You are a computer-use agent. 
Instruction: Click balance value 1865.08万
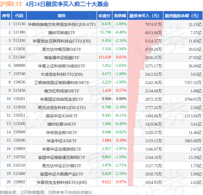point(193,141)
